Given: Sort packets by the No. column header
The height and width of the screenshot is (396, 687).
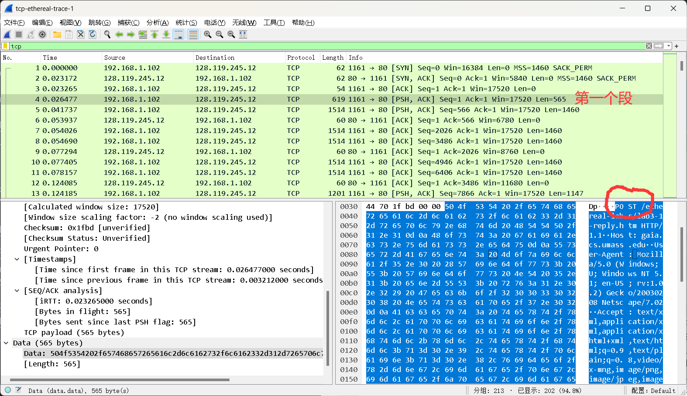Looking at the screenshot, I should pyautogui.click(x=20, y=58).
